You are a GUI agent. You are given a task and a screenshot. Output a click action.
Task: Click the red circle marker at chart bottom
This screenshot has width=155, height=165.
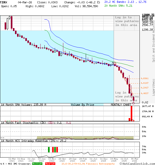134,103
